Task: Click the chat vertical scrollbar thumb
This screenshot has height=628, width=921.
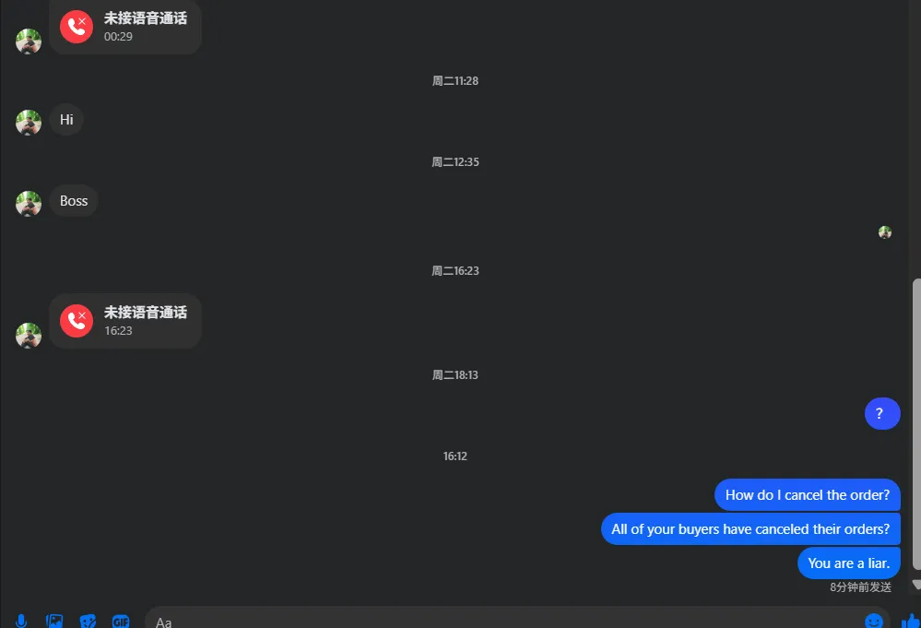Action: tap(916, 424)
